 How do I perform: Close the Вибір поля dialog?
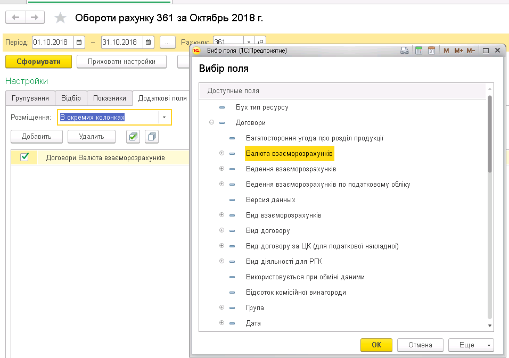(x=497, y=50)
